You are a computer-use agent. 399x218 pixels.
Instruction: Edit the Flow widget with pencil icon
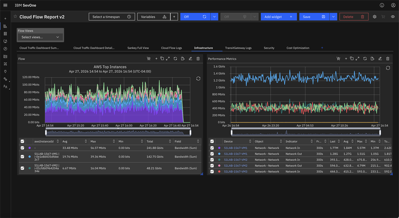[191, 59]
